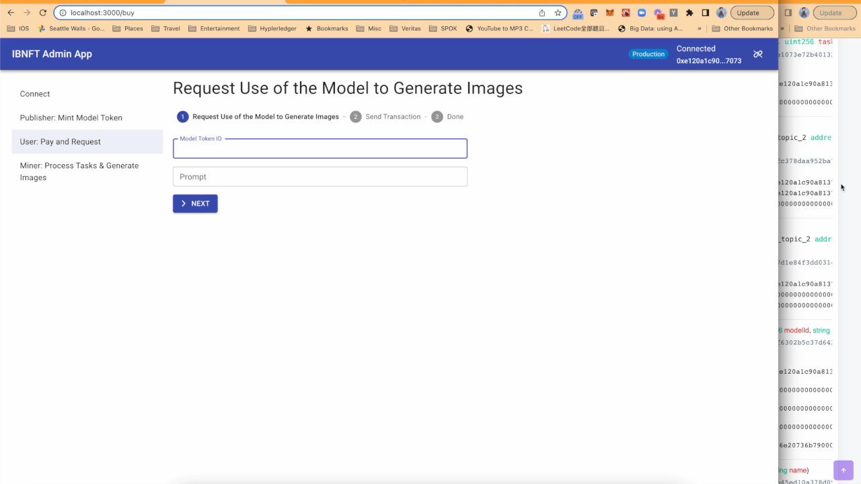Screen dimensions: 861x484
Task: Click the Production badge in header
Action: [x=648, y=54]
